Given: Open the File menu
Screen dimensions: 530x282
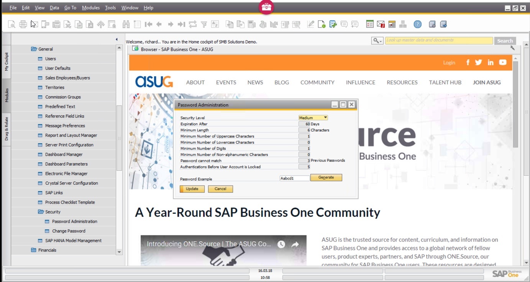Looking at the screenshot, I should [x=13, y=8].
